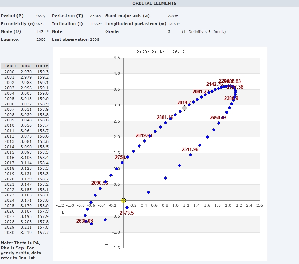The height and width of the screenshot is (264, 299).
Task: Select the 2015 row in ephemeris table
Action: coord(25,152)
